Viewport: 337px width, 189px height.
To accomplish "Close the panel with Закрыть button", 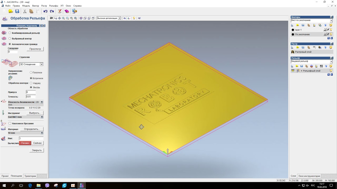I will point(37,150).
